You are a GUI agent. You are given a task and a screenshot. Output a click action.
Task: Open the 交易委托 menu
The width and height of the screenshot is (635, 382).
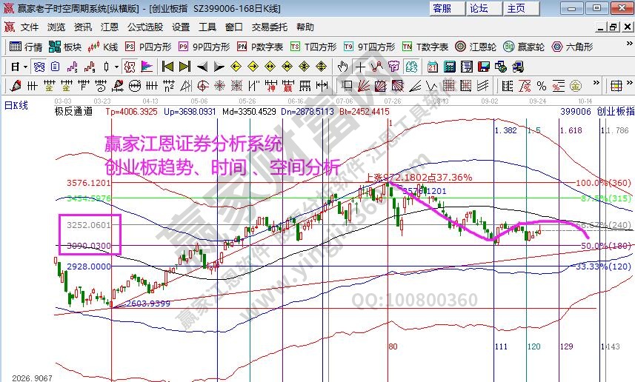[x=270, y=27]
